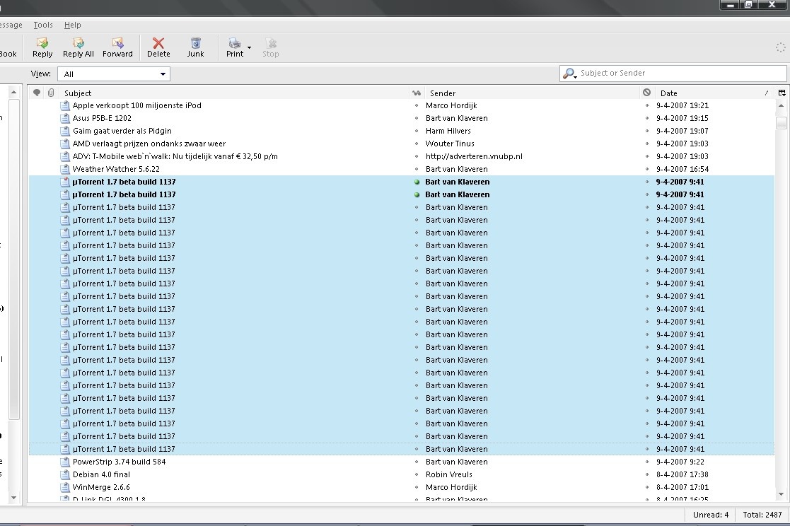This screenshot has width=790, height=526.
Task: Click the thread column header icon
Action: click(x=37, y=93)
